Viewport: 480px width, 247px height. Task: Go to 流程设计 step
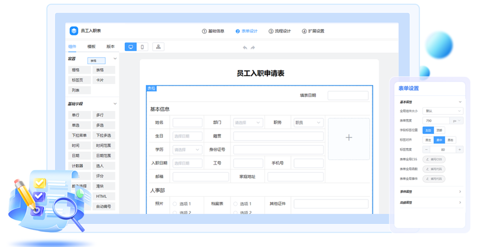point(280,31)
